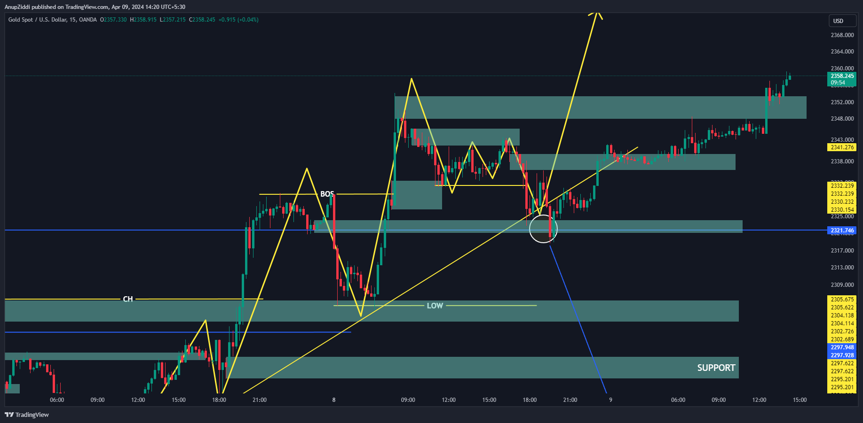Click the blue price label 2321.746

click(842, 231)
